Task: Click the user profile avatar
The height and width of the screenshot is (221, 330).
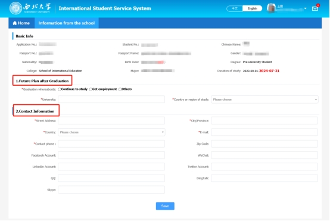Action: [x=271, y=8]
